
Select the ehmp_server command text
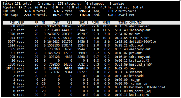coord(139,26)
